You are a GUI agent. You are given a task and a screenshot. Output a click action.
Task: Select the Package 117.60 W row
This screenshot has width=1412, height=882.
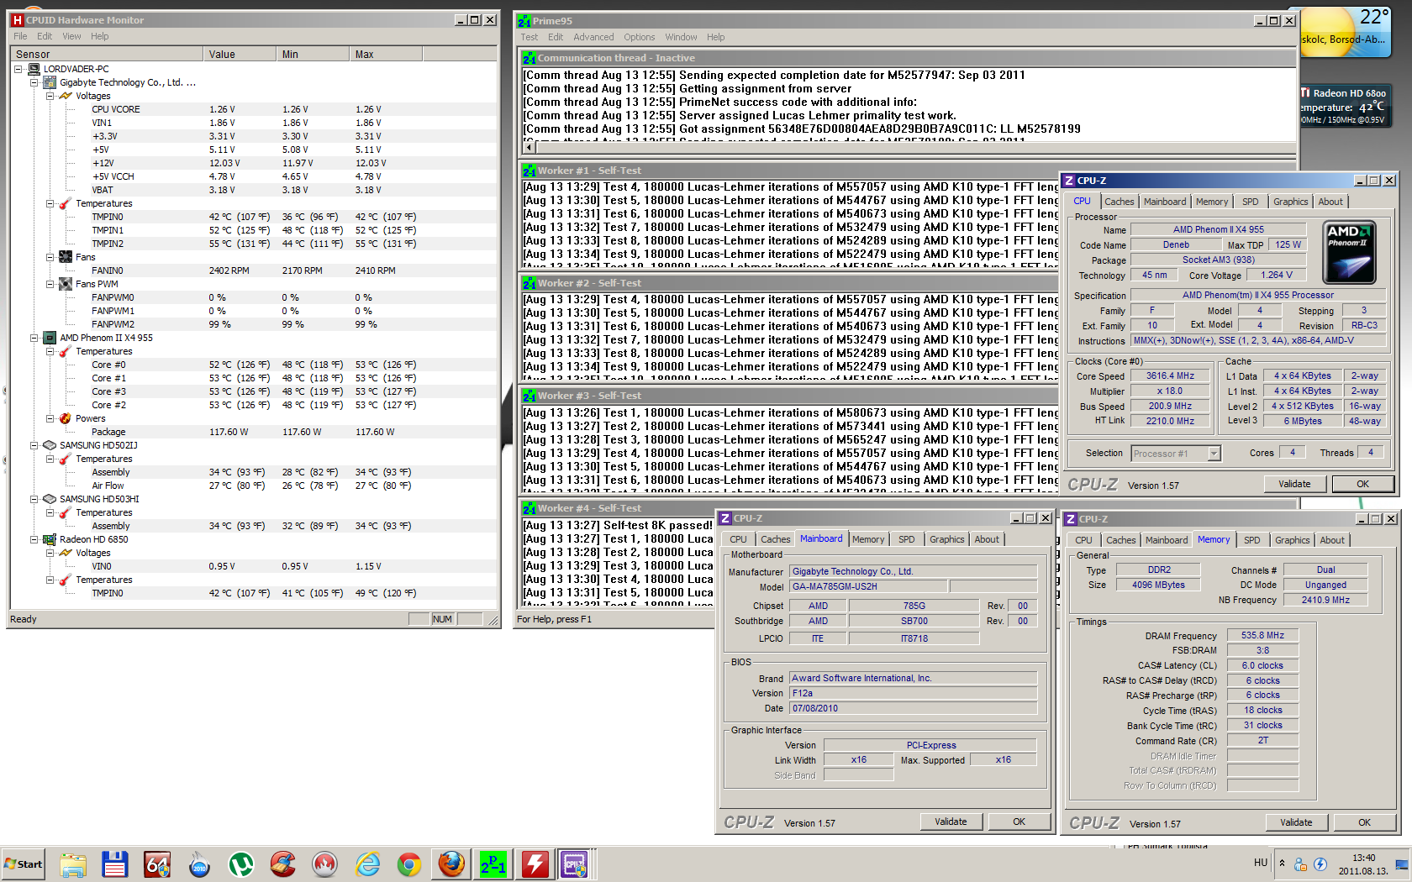pos(252,432)
